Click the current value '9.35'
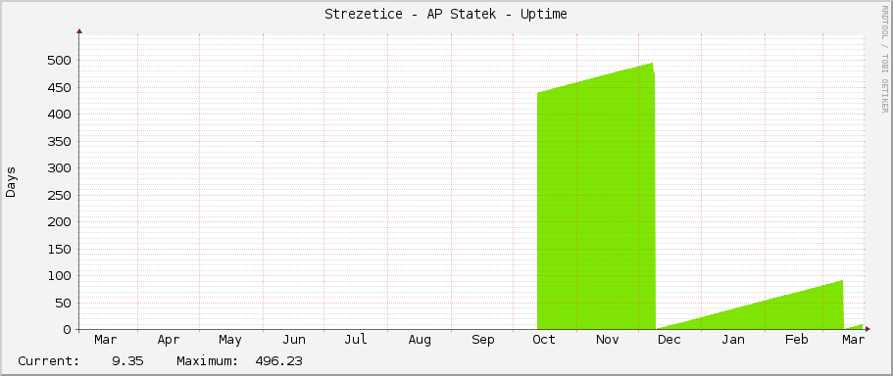This screenshot has width=893, height=376. pyautogui.click(x=128, y=361)
